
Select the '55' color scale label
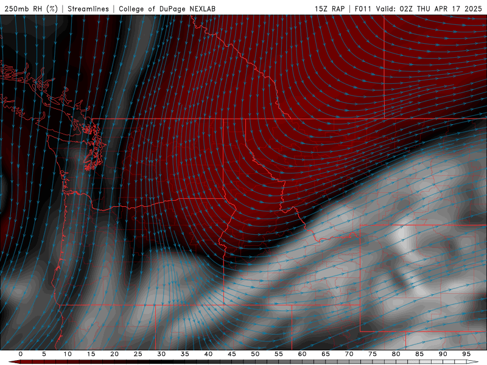coord(279,354)
